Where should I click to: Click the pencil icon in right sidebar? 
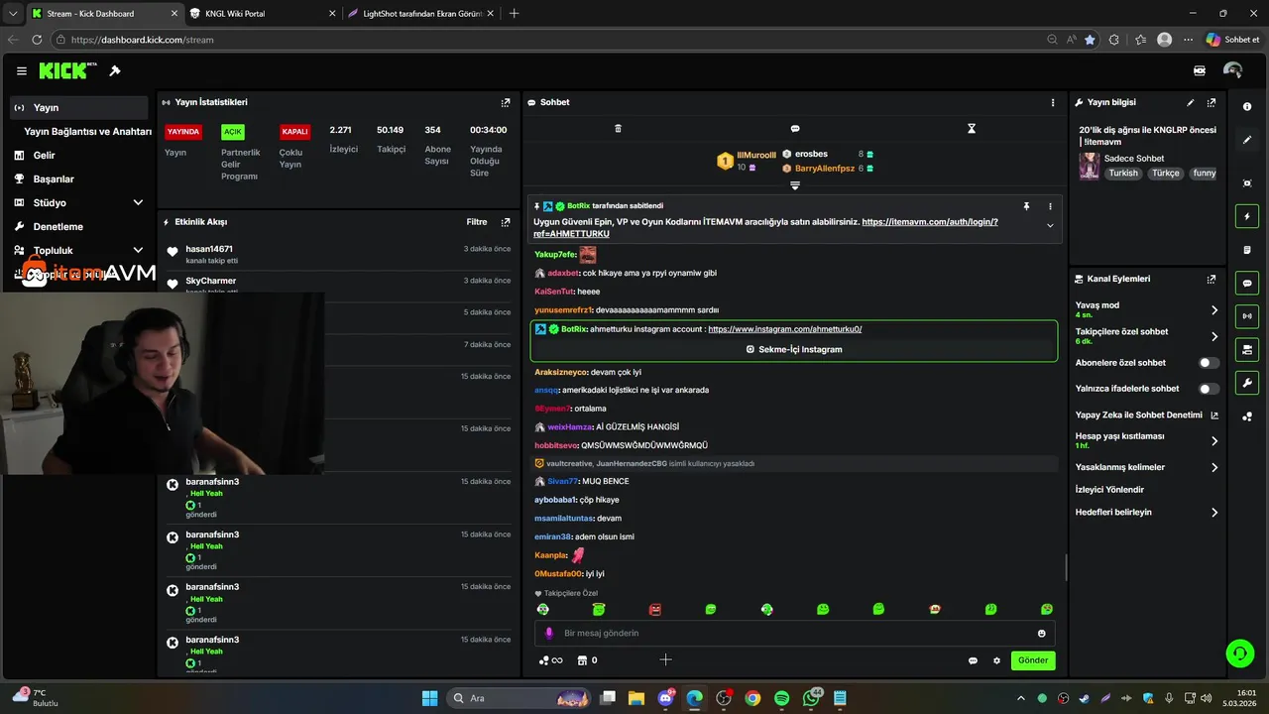(x=1247, y=140)
